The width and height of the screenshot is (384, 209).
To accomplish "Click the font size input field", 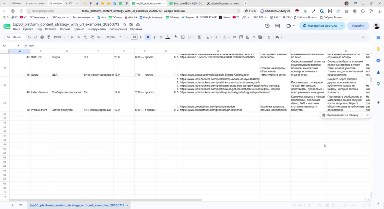I will tap(134, 37).
